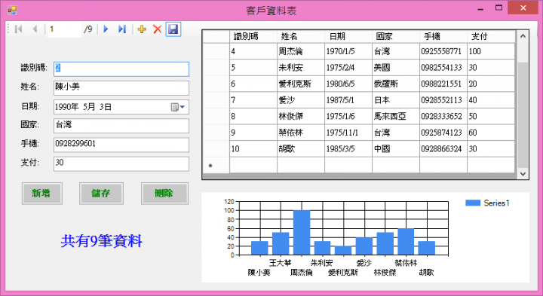Click the green 新增 button

(42, 194)
